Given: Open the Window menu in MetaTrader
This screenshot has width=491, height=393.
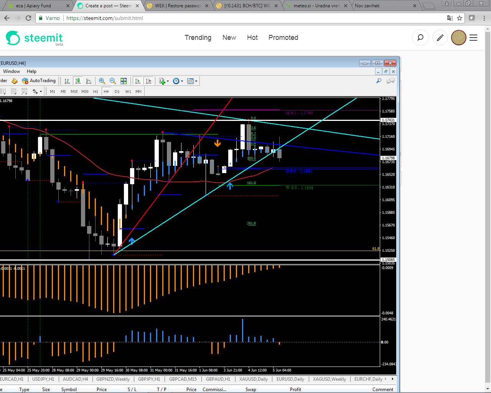Looking at the screenshot, I should click(12, 71).
